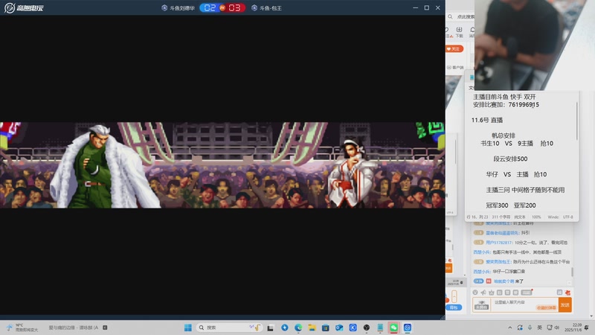
Task: Maximize the game client window
Action: (x=426, y=7)
